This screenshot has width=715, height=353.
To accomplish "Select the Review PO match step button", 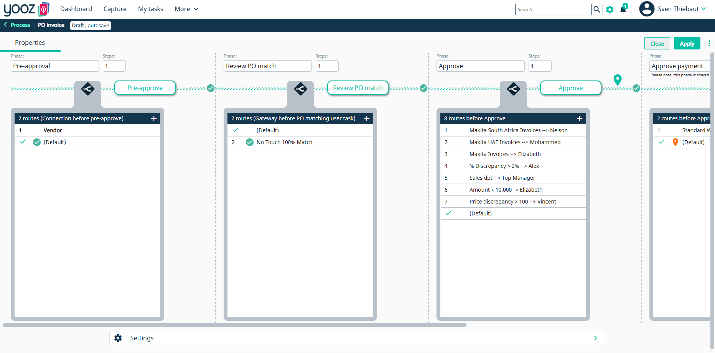I will 358,88.
